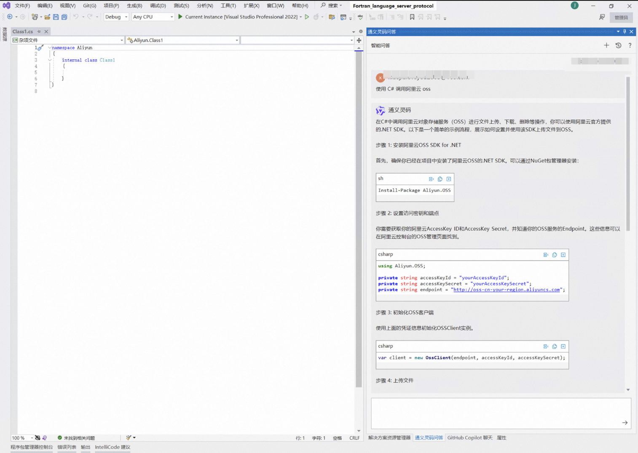Switch to GitHub Copilot 聊天 tab
The width and height of the screenshot is (638, 453).
click(469, 438)
